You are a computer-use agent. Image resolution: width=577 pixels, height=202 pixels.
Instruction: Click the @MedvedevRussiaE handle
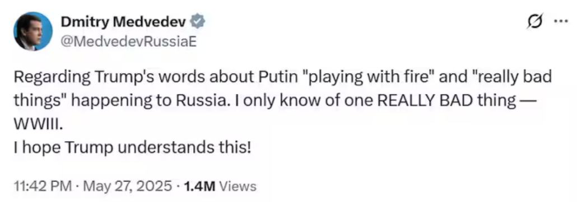click(x=128, y=42)
